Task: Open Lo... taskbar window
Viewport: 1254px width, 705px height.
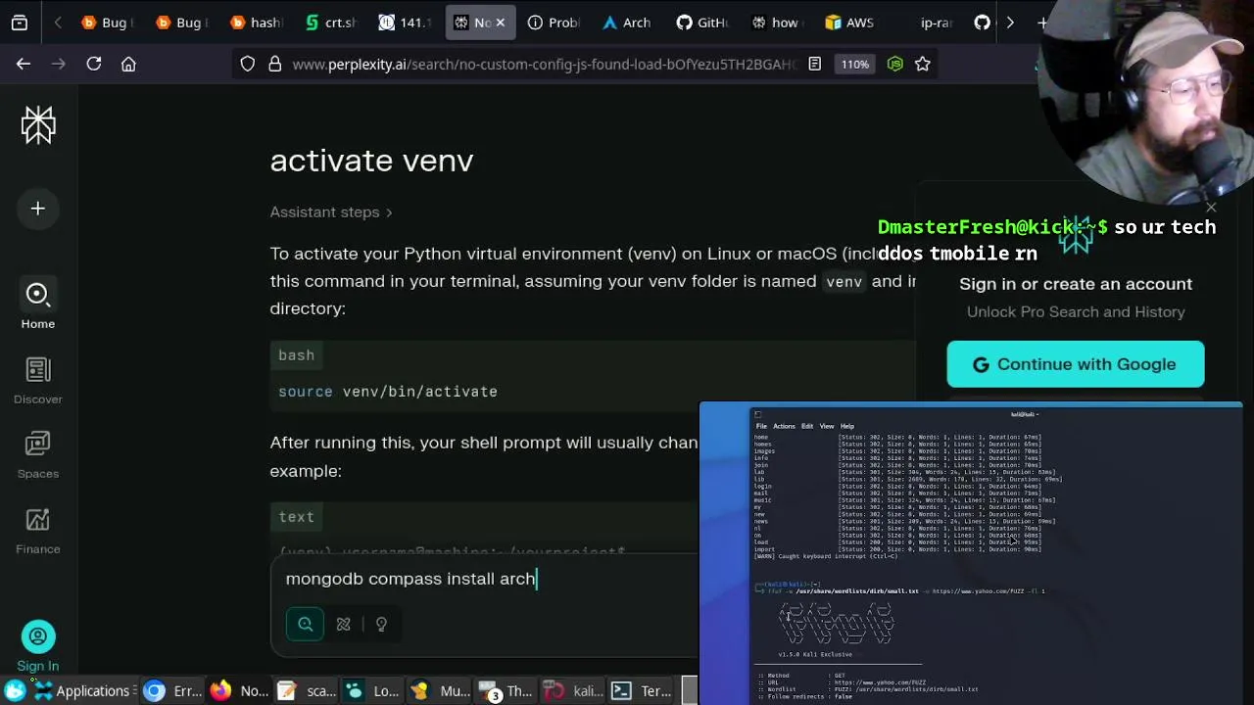Action: tap(372, 691)
